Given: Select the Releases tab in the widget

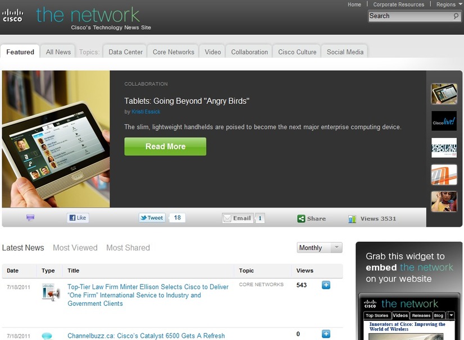Looking at the screenshot, I should [421, 315].
